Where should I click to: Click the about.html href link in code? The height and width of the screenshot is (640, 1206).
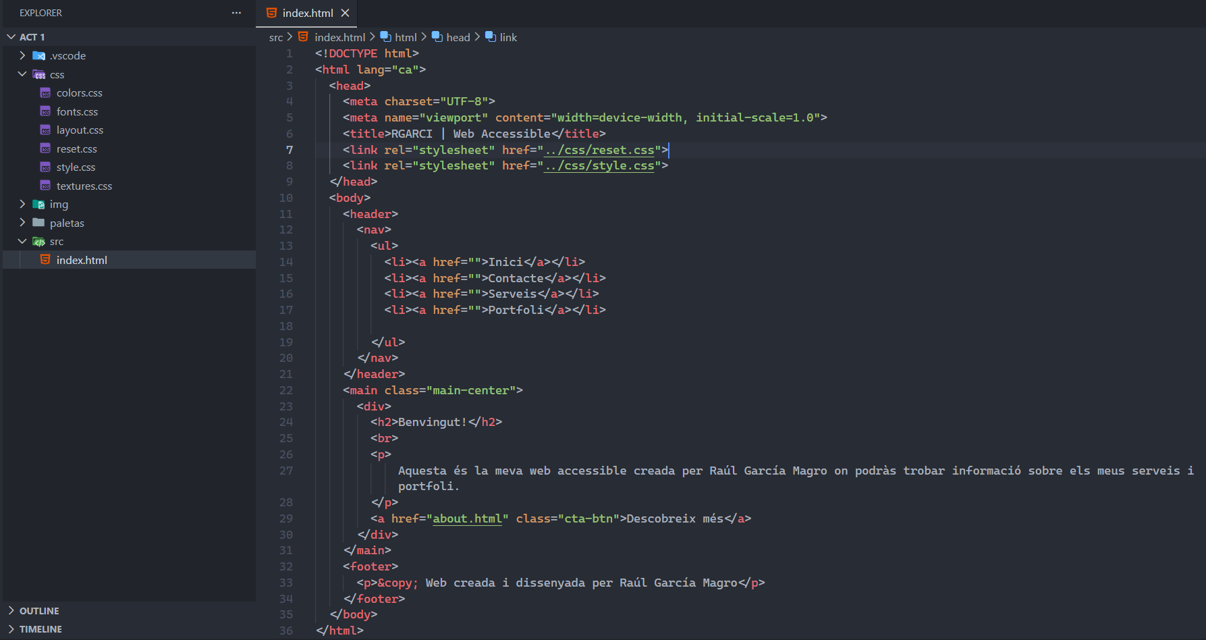(467, 518)
